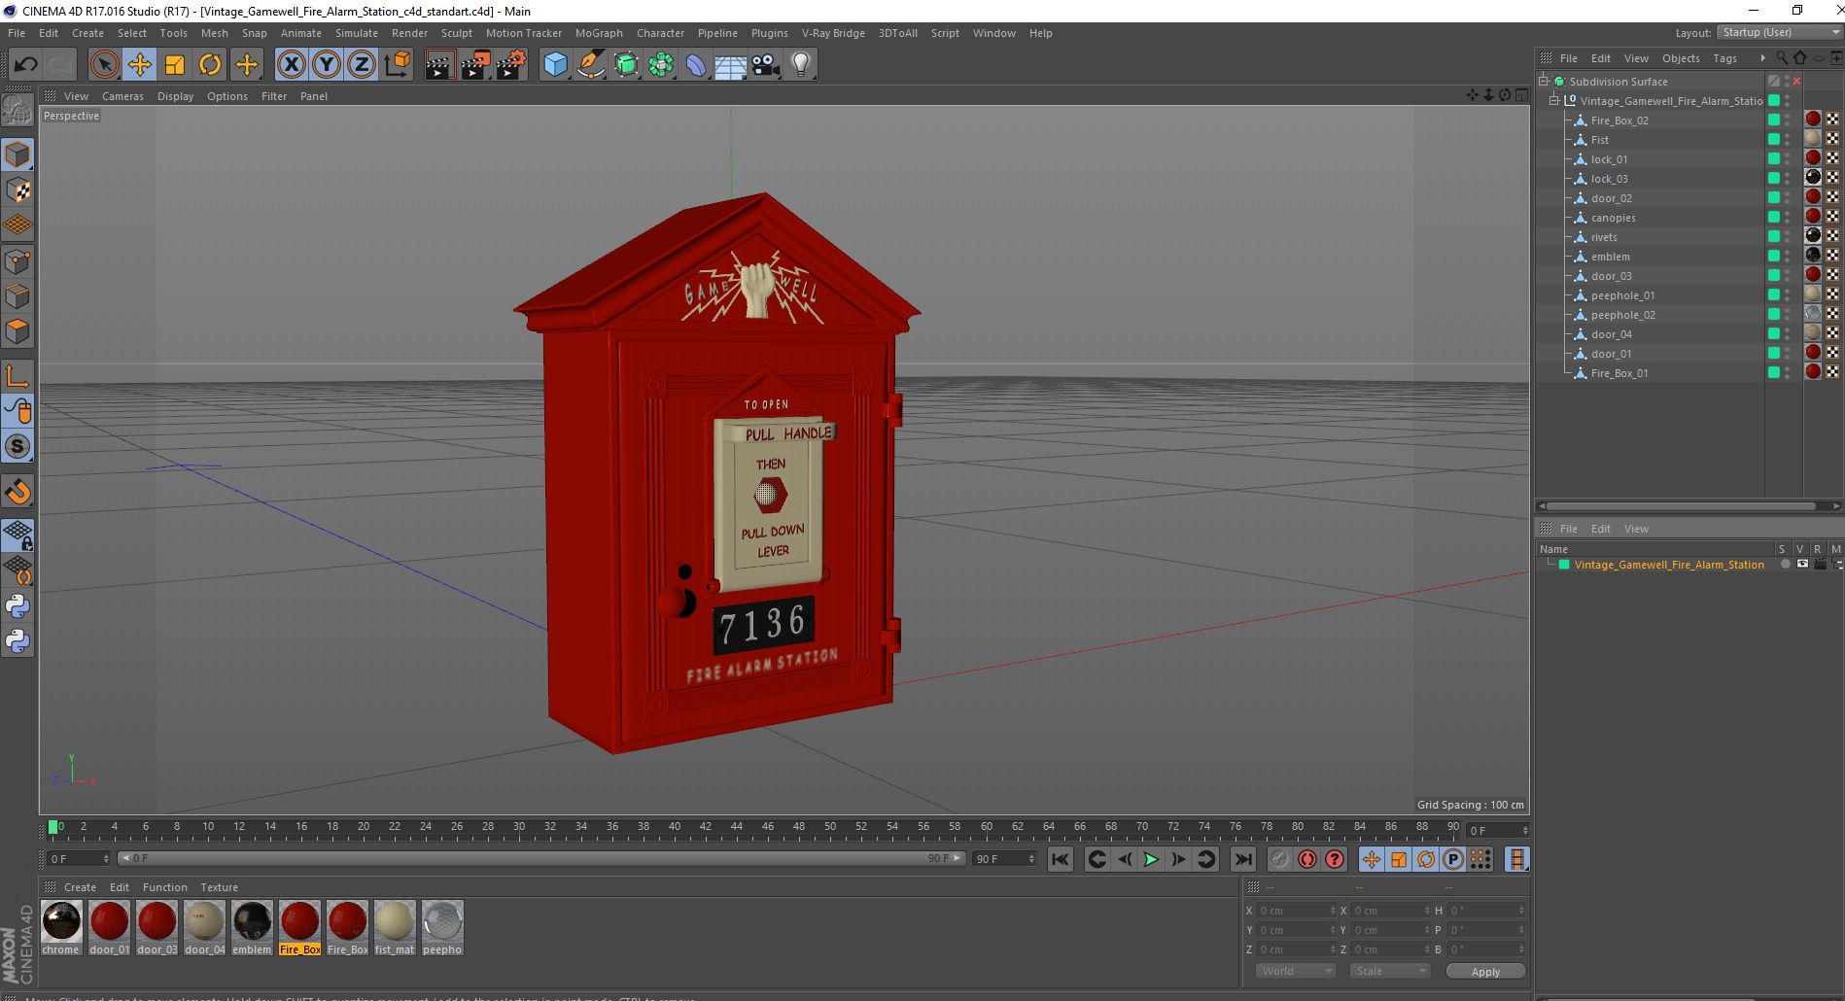The width and height of the screenshot is (1845, 1001).
Task: Toggle layer visibility eye for Vintage_Gamewell layer
Action: (1802, 565)
